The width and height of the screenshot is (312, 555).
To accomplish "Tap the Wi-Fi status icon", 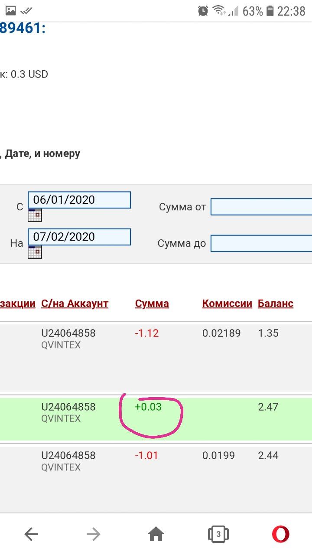I will point(220,11).
